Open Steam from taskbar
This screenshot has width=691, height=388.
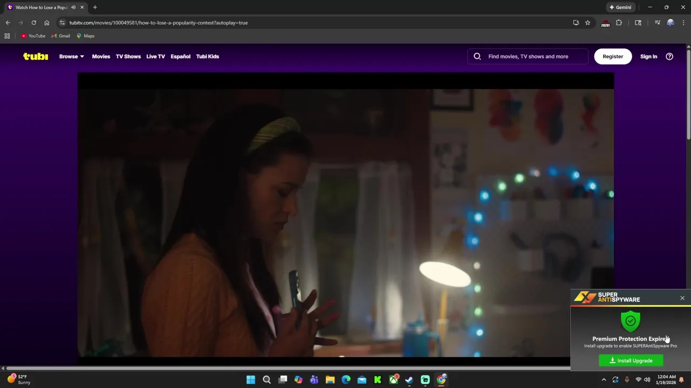click(409, 380)
